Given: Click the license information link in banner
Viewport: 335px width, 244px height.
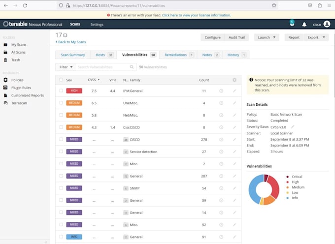Looking at the screenshot, I should (197, 15).
